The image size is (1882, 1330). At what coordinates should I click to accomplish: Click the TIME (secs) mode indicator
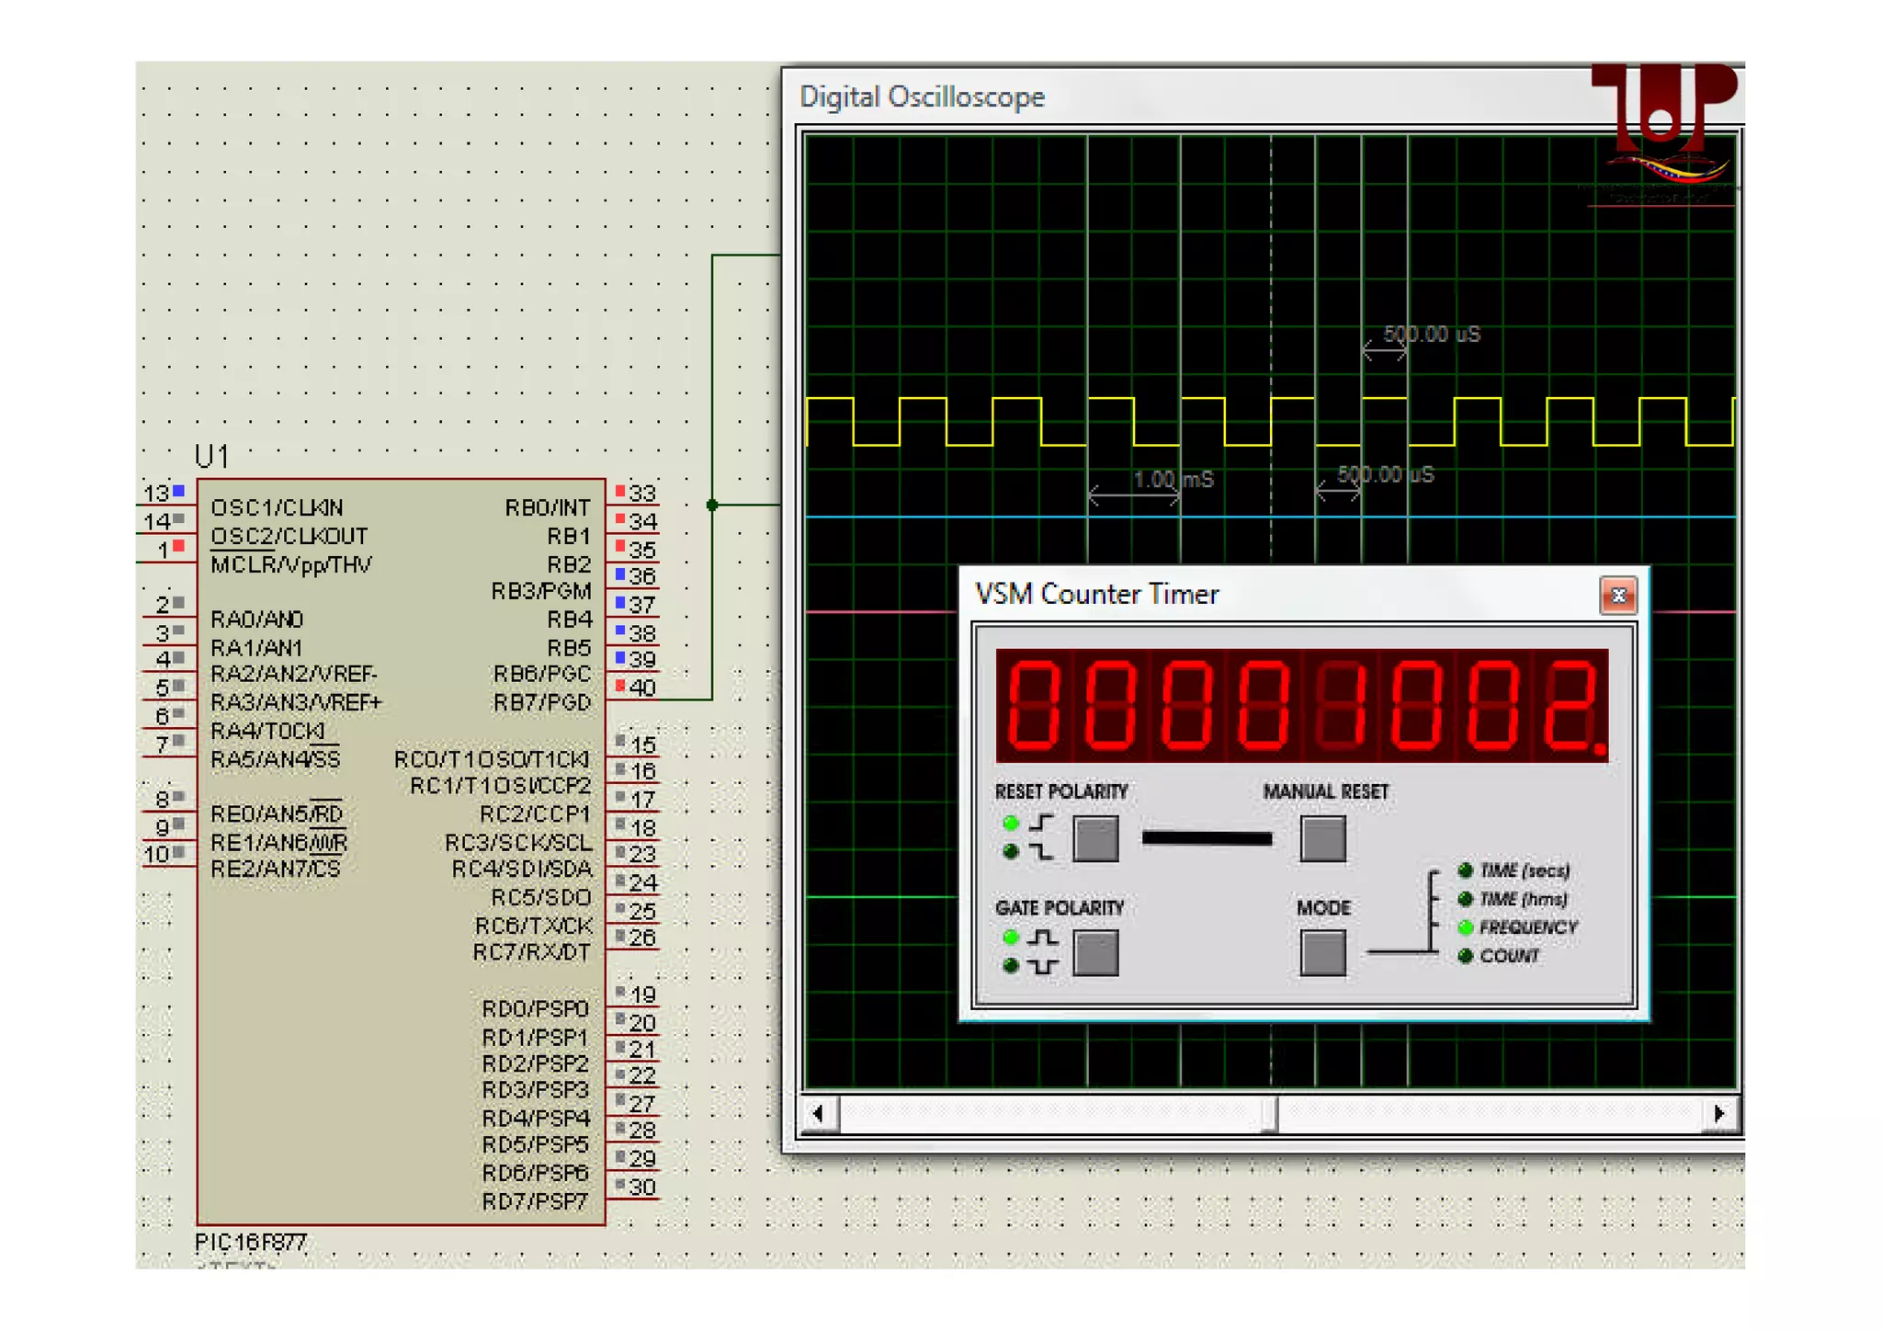[x=1465, y=870]
